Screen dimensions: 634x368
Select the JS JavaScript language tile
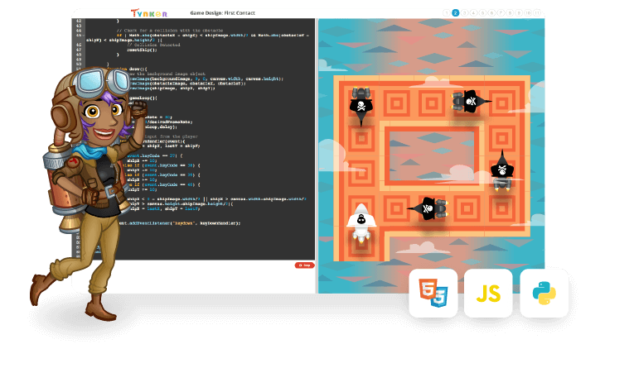[x=488, y=293]
